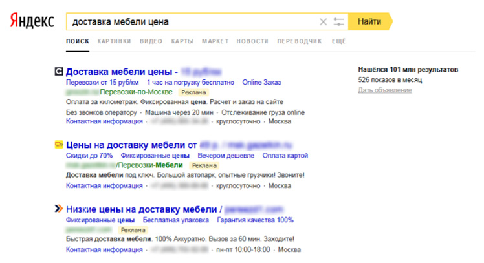Click yellow truck favicon of second result
This screenshot has height=263, width=484.
[x=59, y=145]
